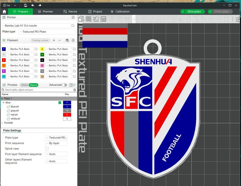Edit filament 12 preset
The height and width of the screenshot is (186, 241).
[x=74, y=76]
